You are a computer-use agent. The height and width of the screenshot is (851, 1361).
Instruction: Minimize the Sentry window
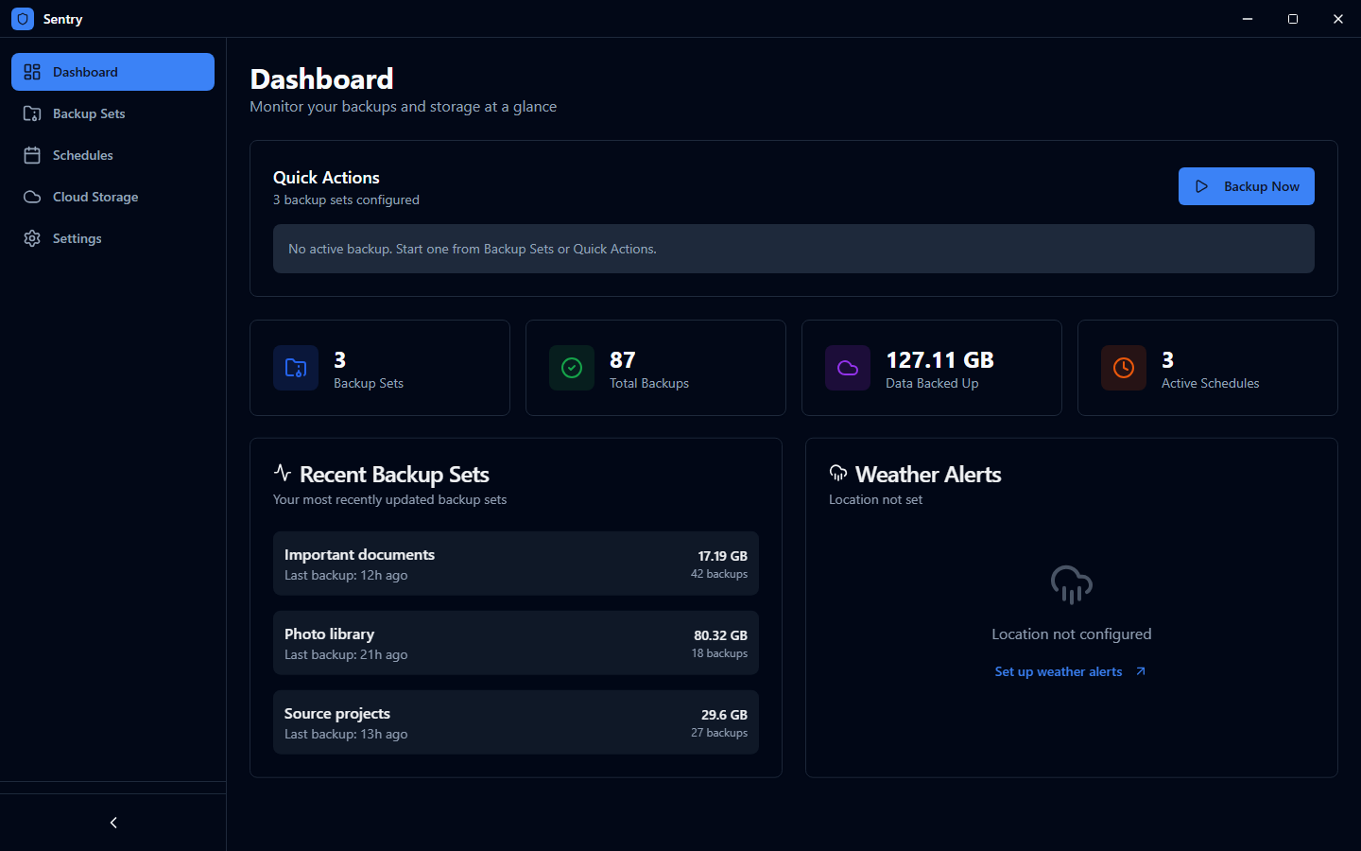click(1248, 19)
